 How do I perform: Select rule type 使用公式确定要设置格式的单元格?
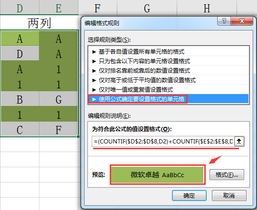pyautogui.click(x=169, y=99)
